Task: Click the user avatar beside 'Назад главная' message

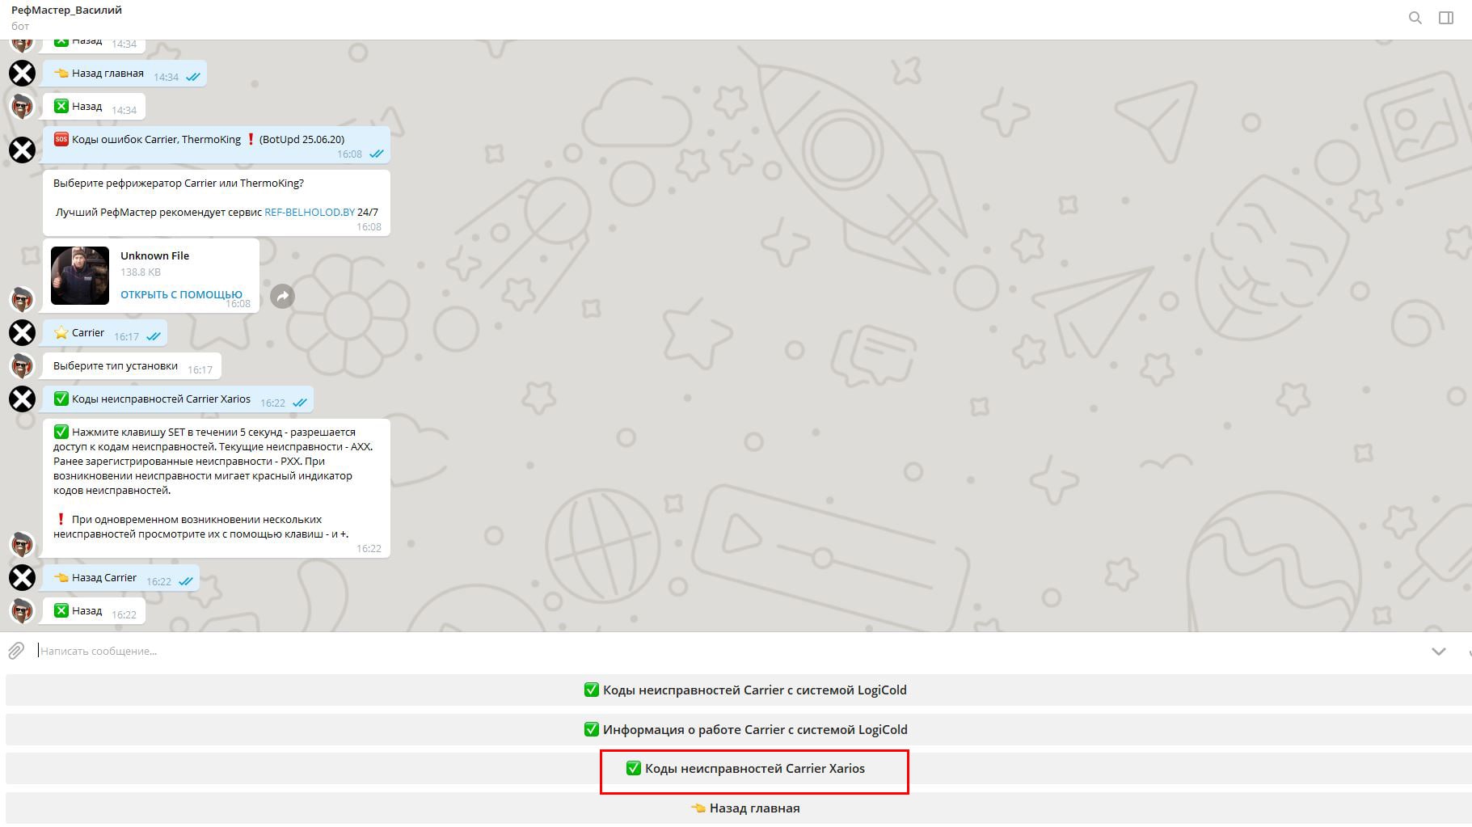Action: pos(22,74)
